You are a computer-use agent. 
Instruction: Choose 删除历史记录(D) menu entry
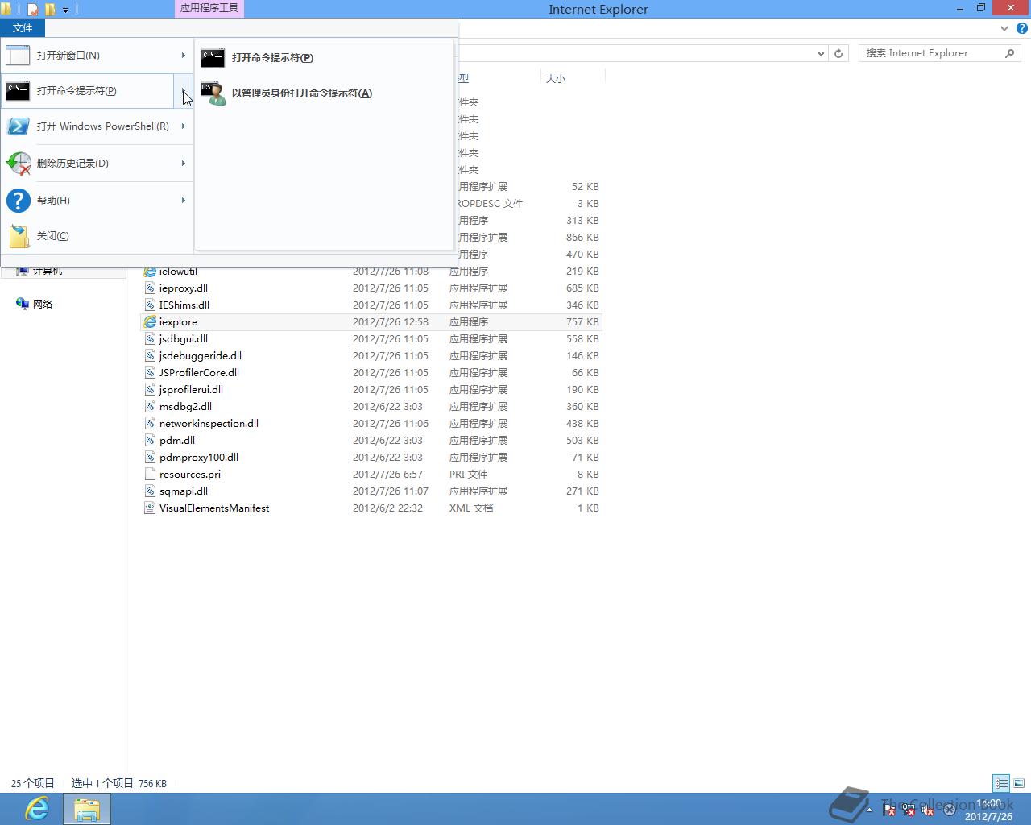(97, 164)
